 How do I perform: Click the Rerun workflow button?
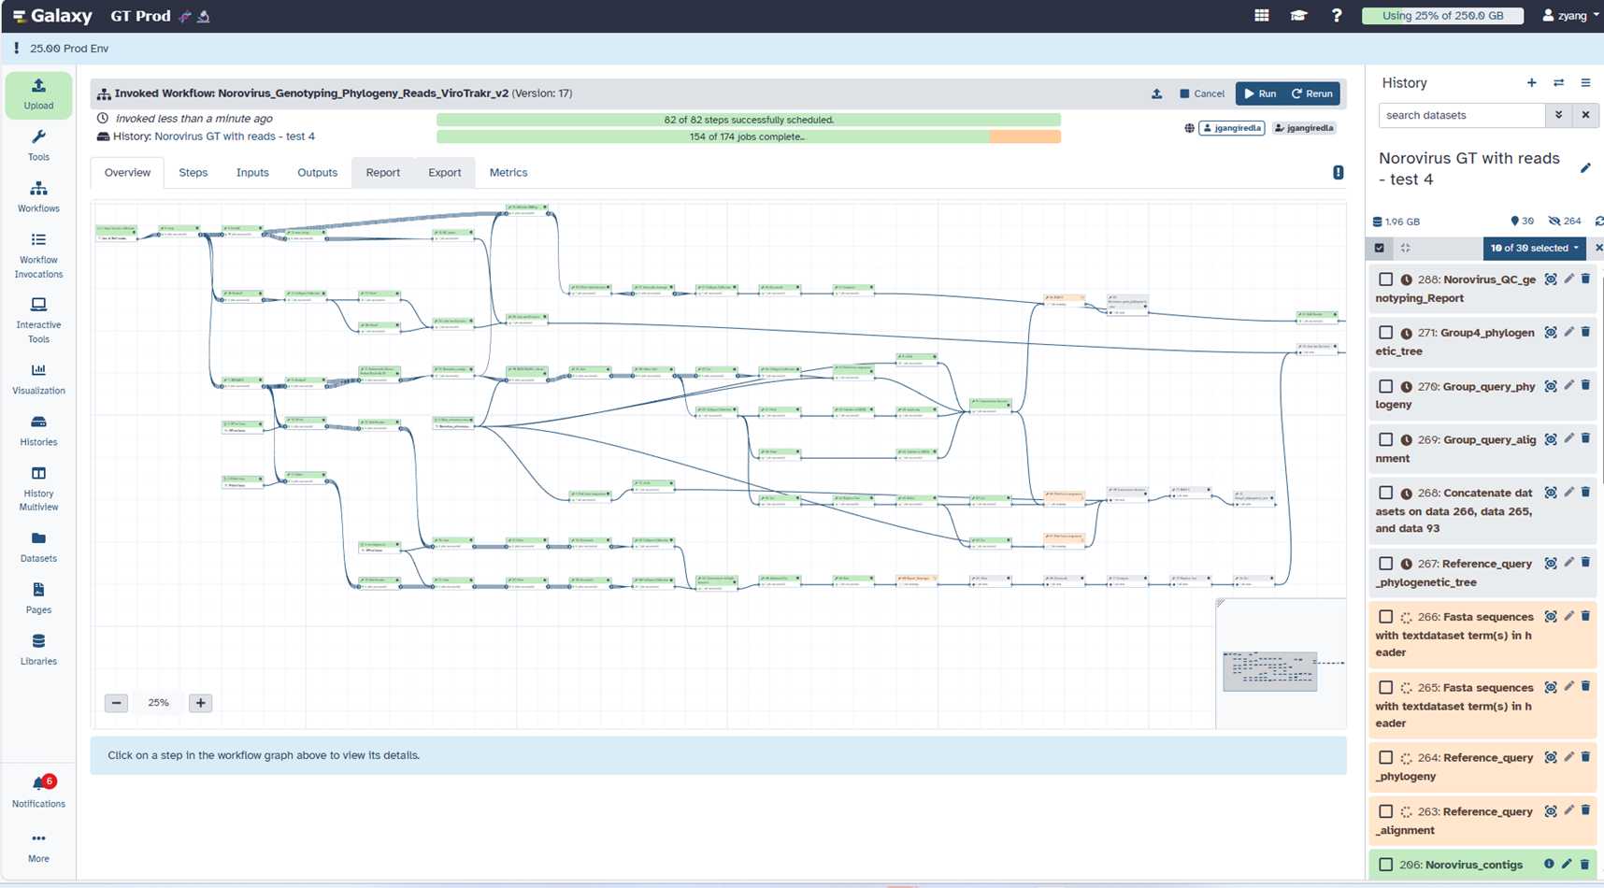click(1312, 93)
